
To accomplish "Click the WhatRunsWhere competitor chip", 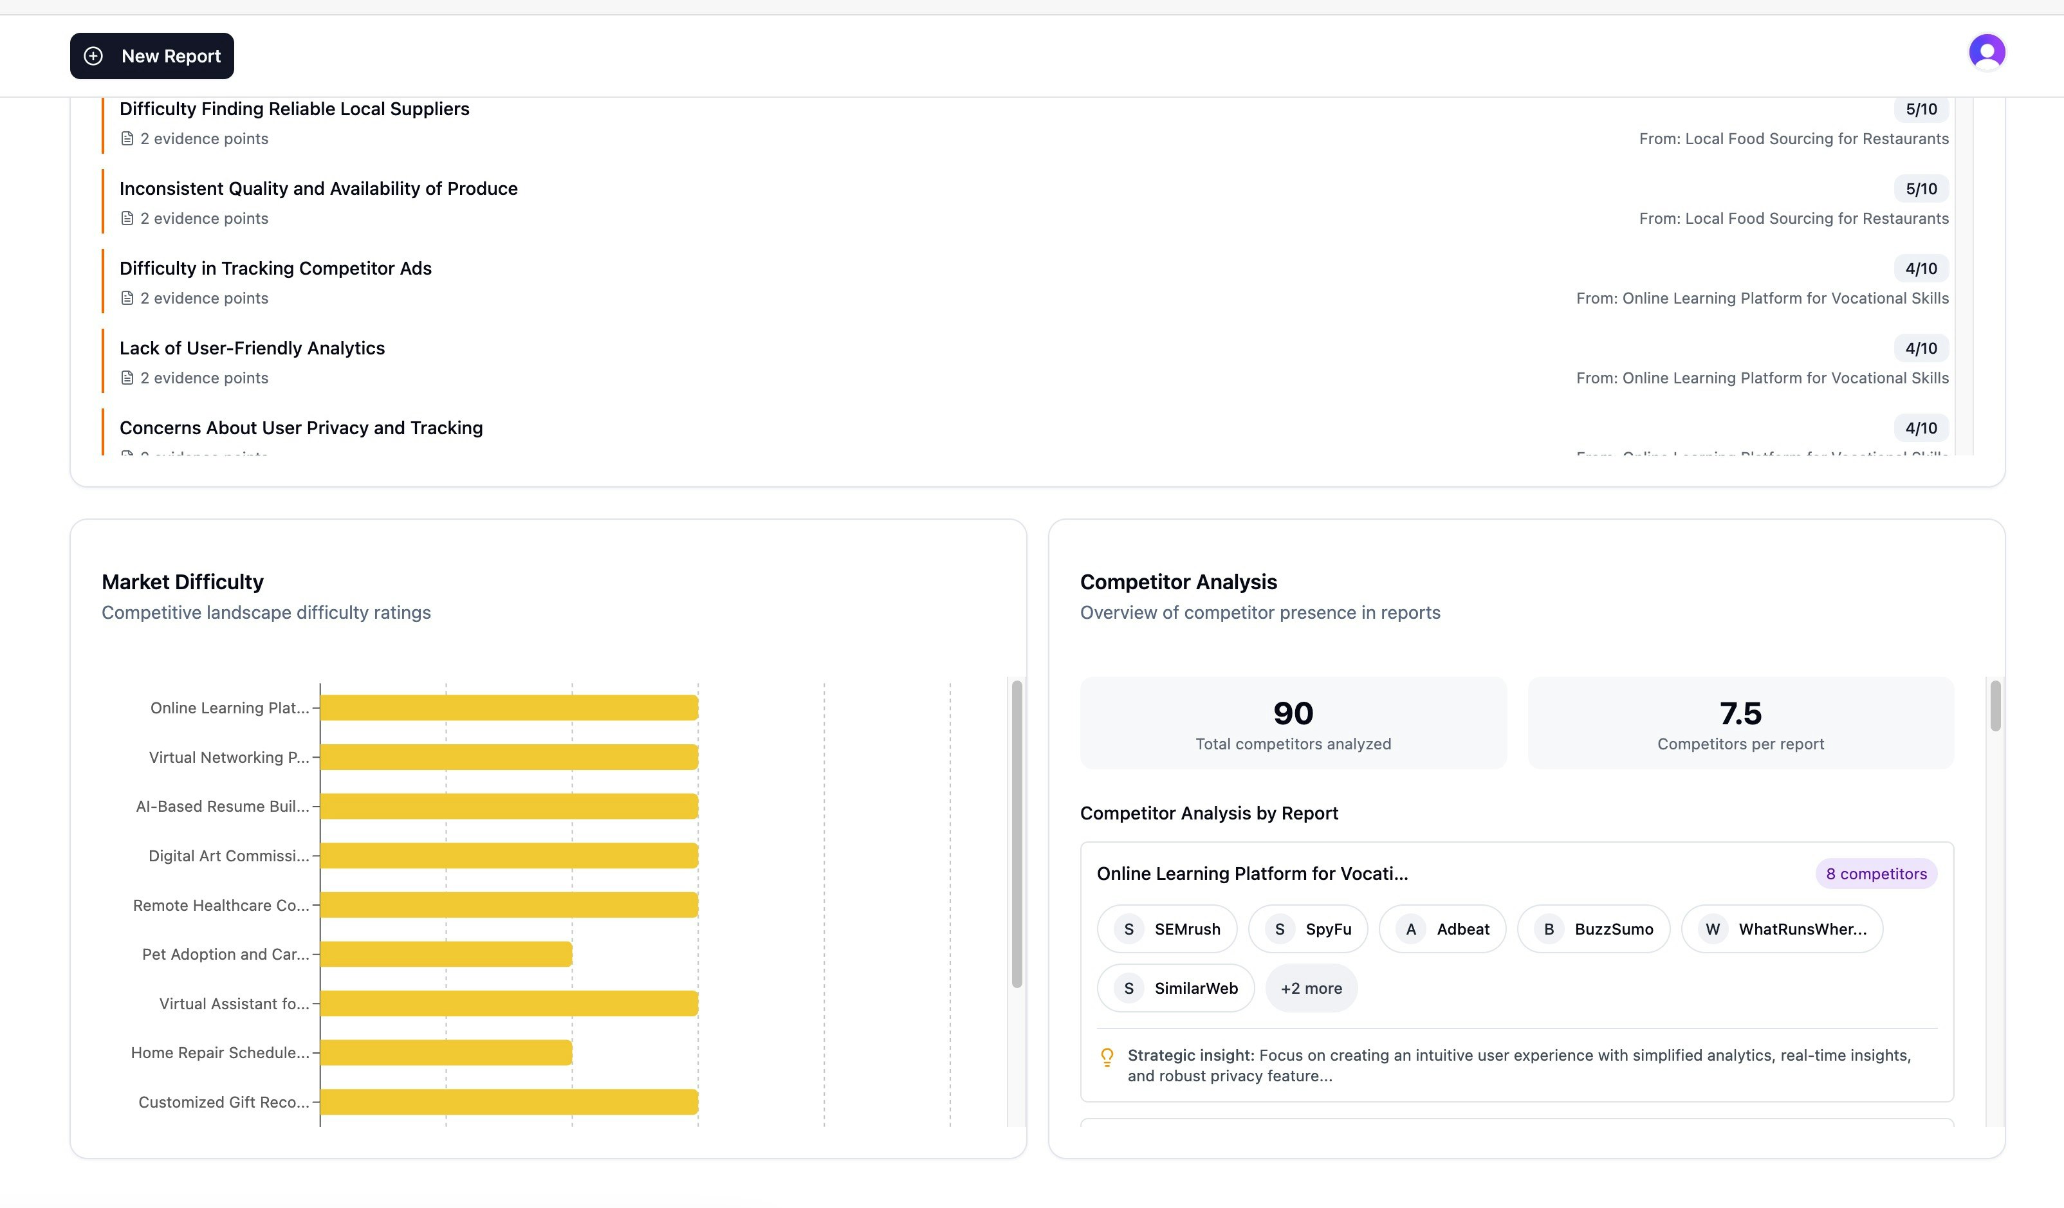I will coord(1782,929).
